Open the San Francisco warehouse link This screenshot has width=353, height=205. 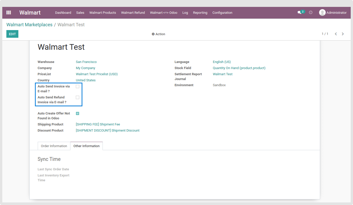click(86, 62)
